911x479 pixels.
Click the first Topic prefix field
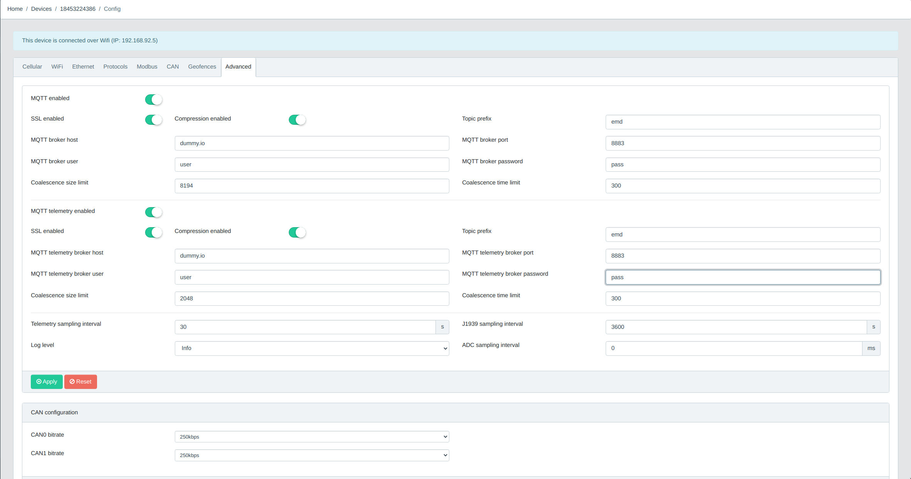tap(742, 122)
